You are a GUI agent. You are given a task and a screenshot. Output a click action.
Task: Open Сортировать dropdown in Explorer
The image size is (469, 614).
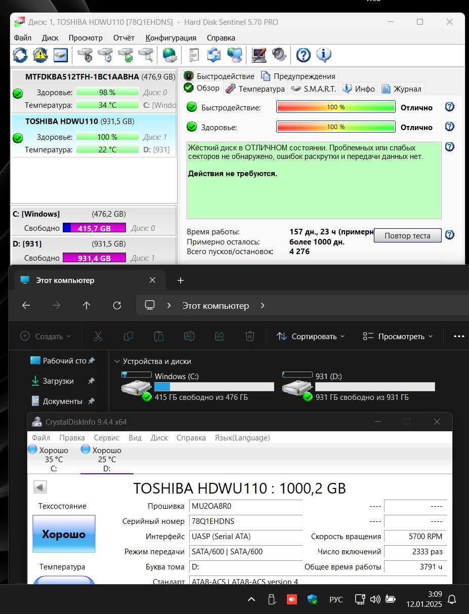click(311, 336)
